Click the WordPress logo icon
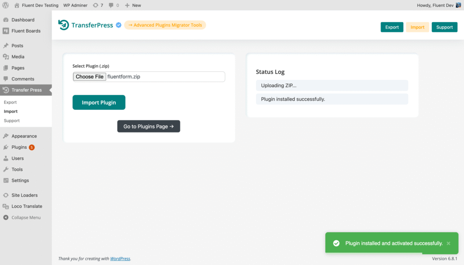The height and width of the screenshot is (265, 464). tap(5, 5)
